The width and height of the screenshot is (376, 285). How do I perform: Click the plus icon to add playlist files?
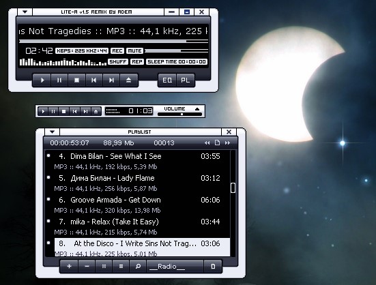69,266
